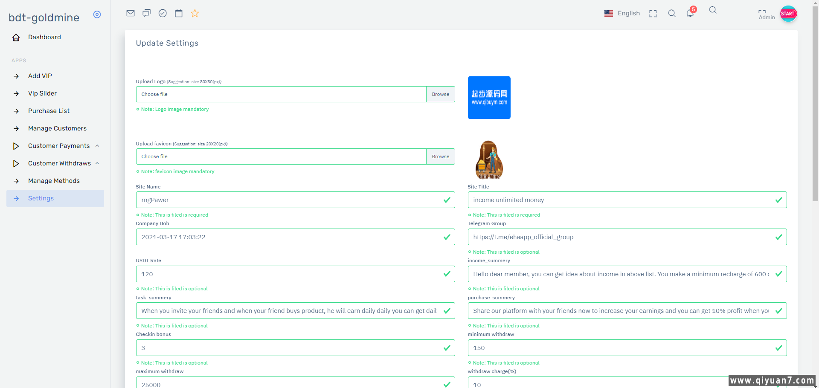Image resolution: width=819 pixels, height=388 pixels.
Task: Click the Dashboard home icon
Action: click(16, 38)
